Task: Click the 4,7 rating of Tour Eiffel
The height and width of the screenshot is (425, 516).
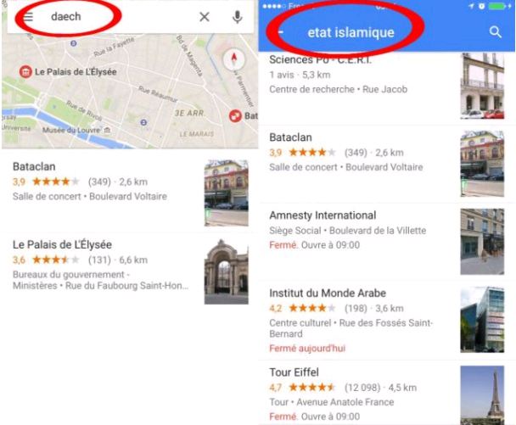Action: (302, 388)
